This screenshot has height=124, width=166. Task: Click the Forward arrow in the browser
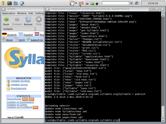pyautogui.click(x=17, y=21)
